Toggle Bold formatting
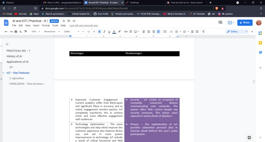This screenshot has height=142, width=265. (99, 32)
